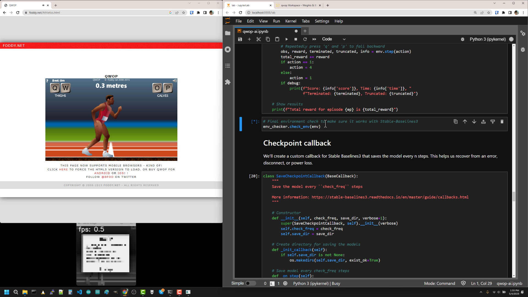Click the Python 3 (ipykernel) kernel selector
528x297 pixels.
tap(488, 39)
